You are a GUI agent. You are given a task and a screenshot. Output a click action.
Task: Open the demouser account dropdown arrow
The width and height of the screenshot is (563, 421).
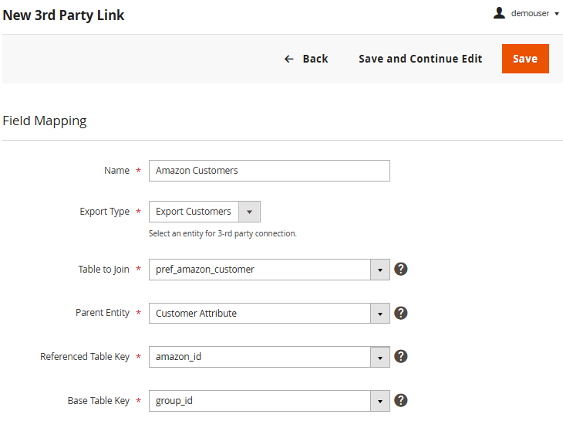[557, 14]
